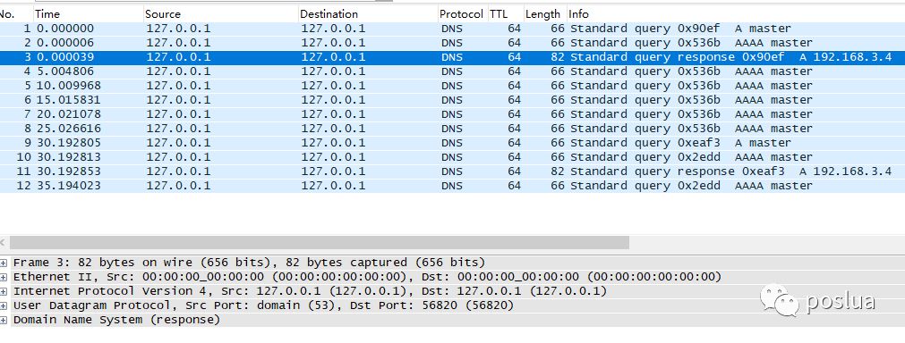This screenshot has height=343, width=905.
Task: Click the horizontal scrollbar of packet list
Action: pyautogui.click(x=320, y=242)
